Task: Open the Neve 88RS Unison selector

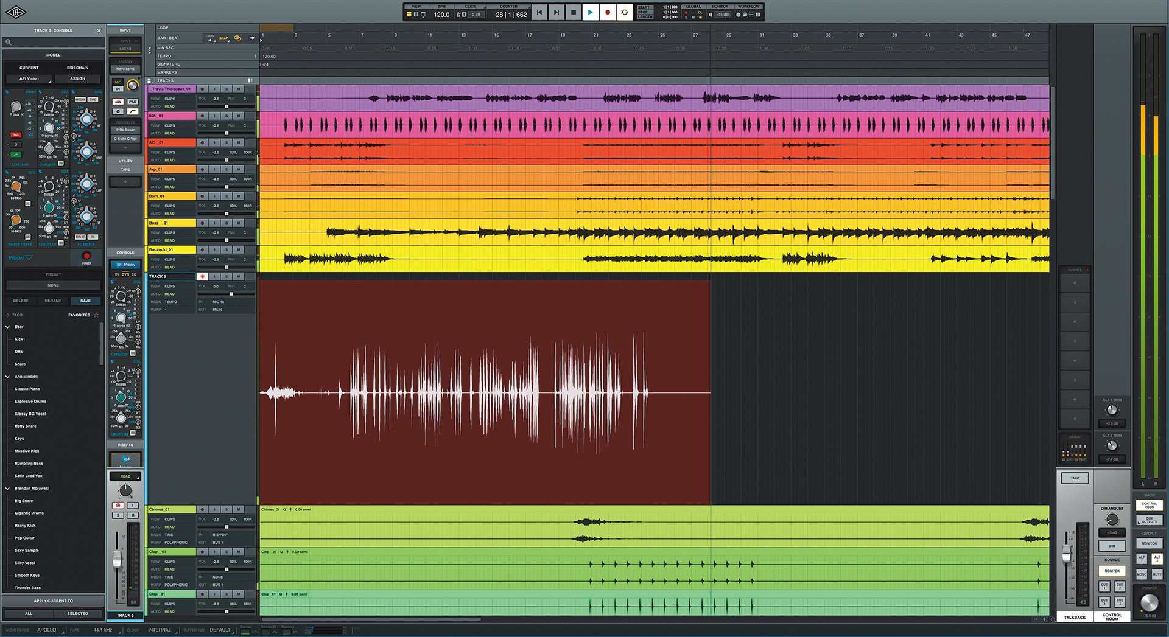Action: 125,69
